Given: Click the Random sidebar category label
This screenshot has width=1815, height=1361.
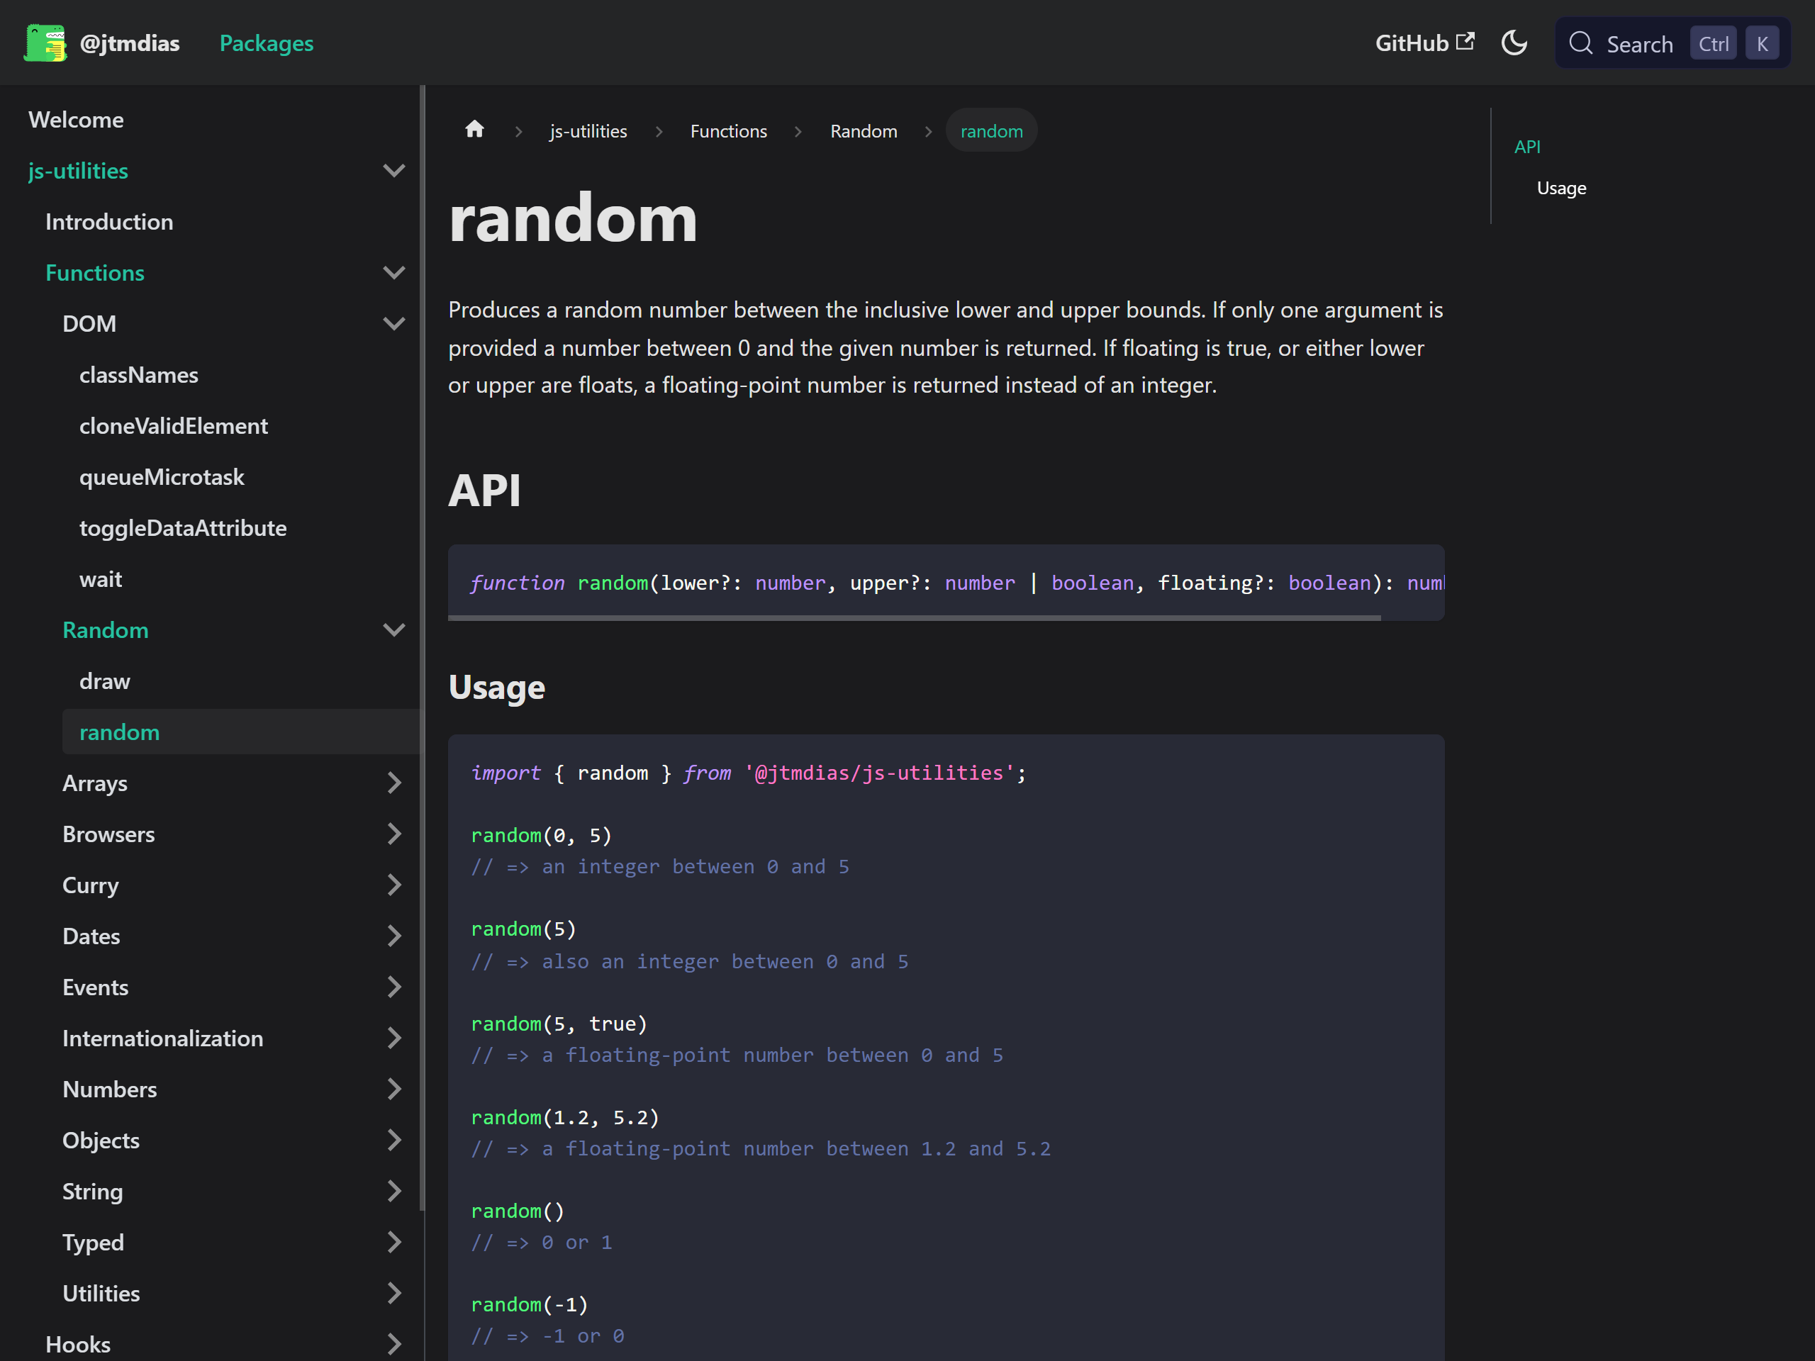Looking at the screenshot, I should pos(106,630).
